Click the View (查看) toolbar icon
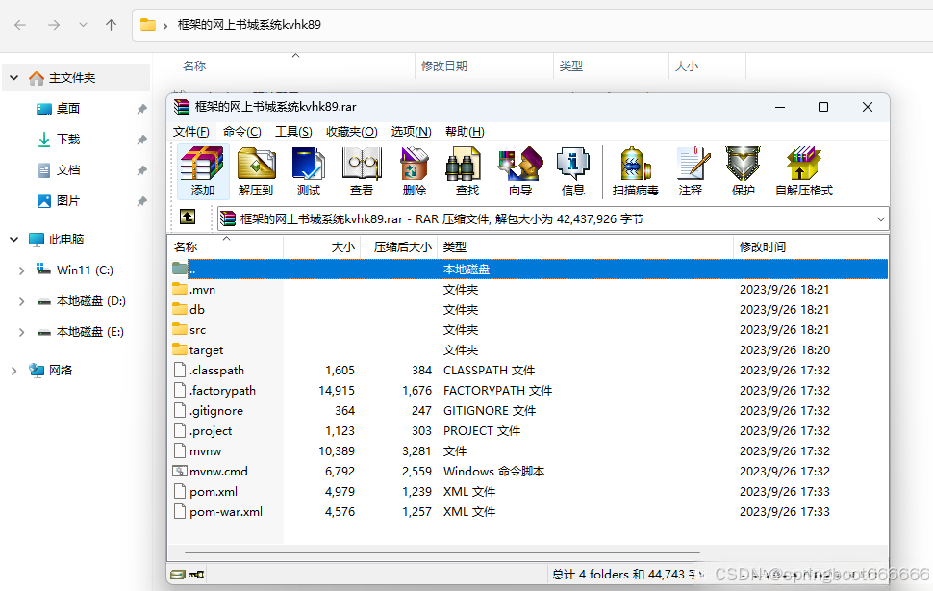The image size is (933, 591). pyautogui.click(x=362, y=171)
